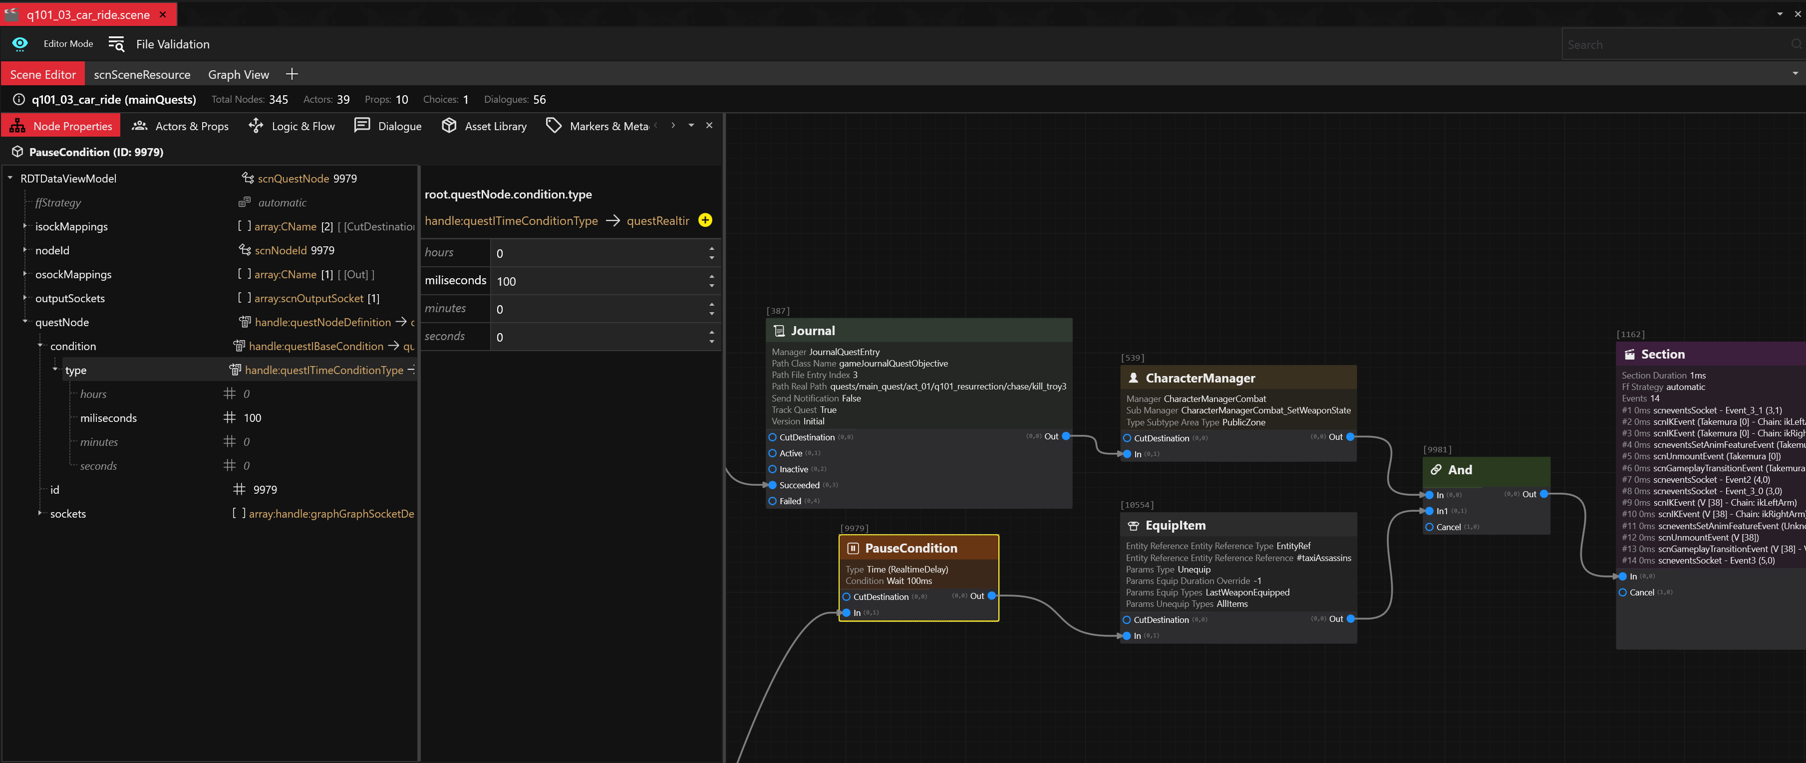Toggle Editor Mode eye icon
Screen dimensions: 1806x763
pos(19,43)
